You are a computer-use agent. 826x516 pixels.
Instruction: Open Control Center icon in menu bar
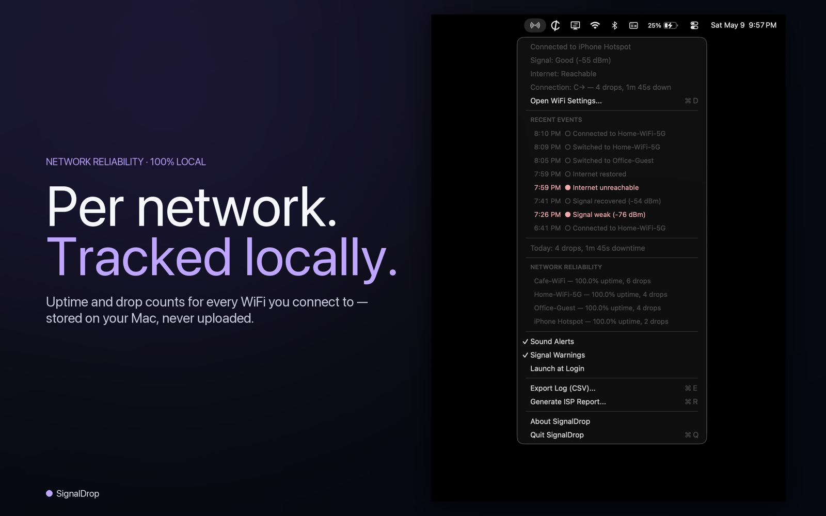coord(694,25)
